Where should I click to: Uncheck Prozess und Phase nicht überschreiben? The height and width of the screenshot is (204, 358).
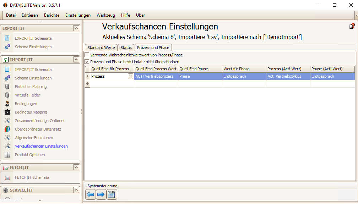[x=87, y=62]
